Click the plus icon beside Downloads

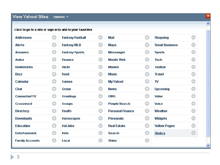click(x=54, y=118)
